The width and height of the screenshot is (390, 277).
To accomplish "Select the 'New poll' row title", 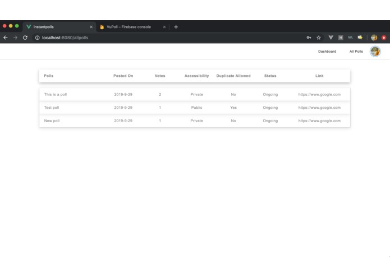I will [x=52, y=121].
